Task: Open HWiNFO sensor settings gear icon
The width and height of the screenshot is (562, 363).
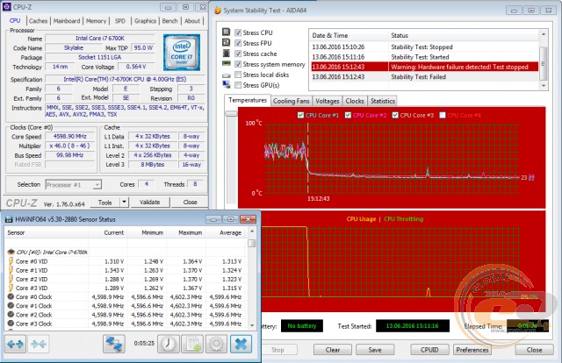Action: (x=216, y=345)
